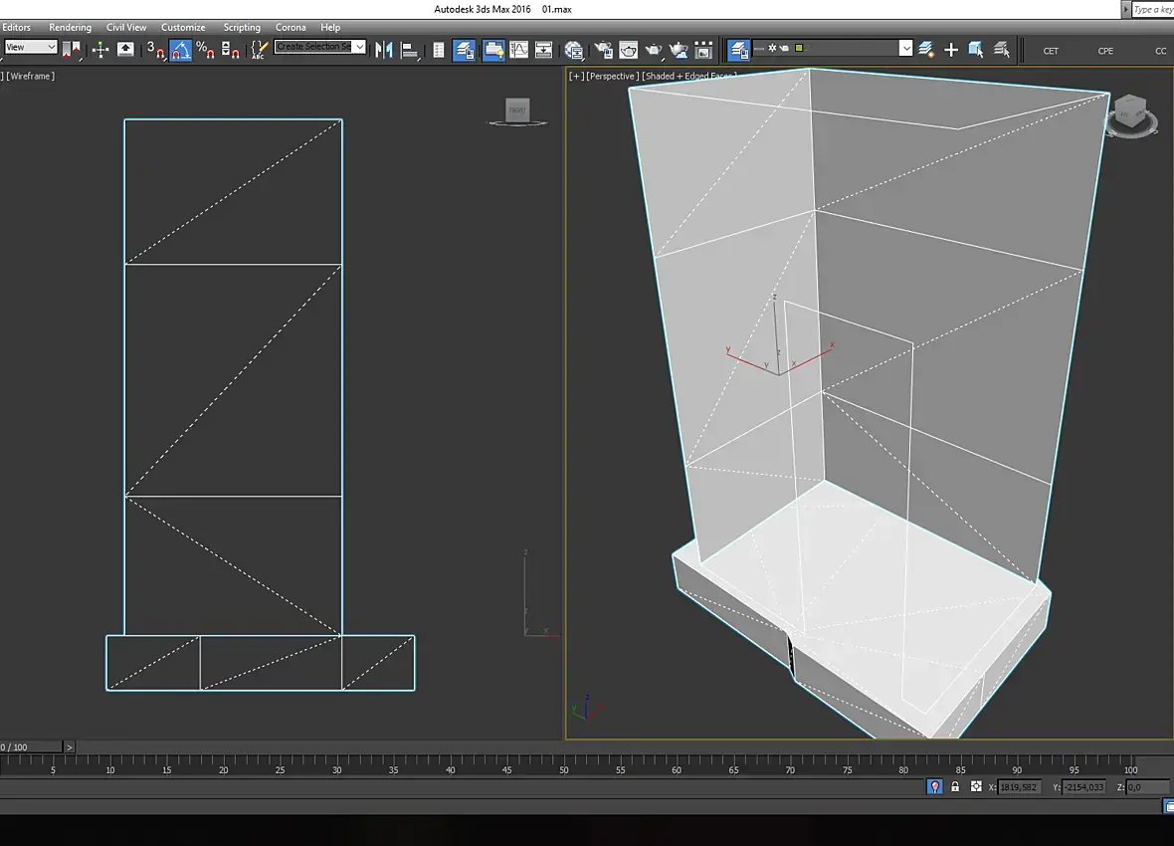This screenshot has height=846, width=1174.
Task: Toggle the Angle Snap tool
Action: (x=180, y=50)
